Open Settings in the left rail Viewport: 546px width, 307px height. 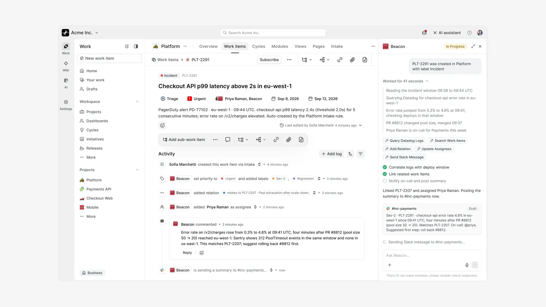point(66,105)
